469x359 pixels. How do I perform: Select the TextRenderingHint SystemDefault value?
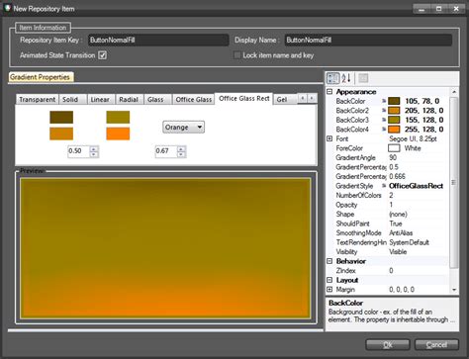[x=409, y=242]
